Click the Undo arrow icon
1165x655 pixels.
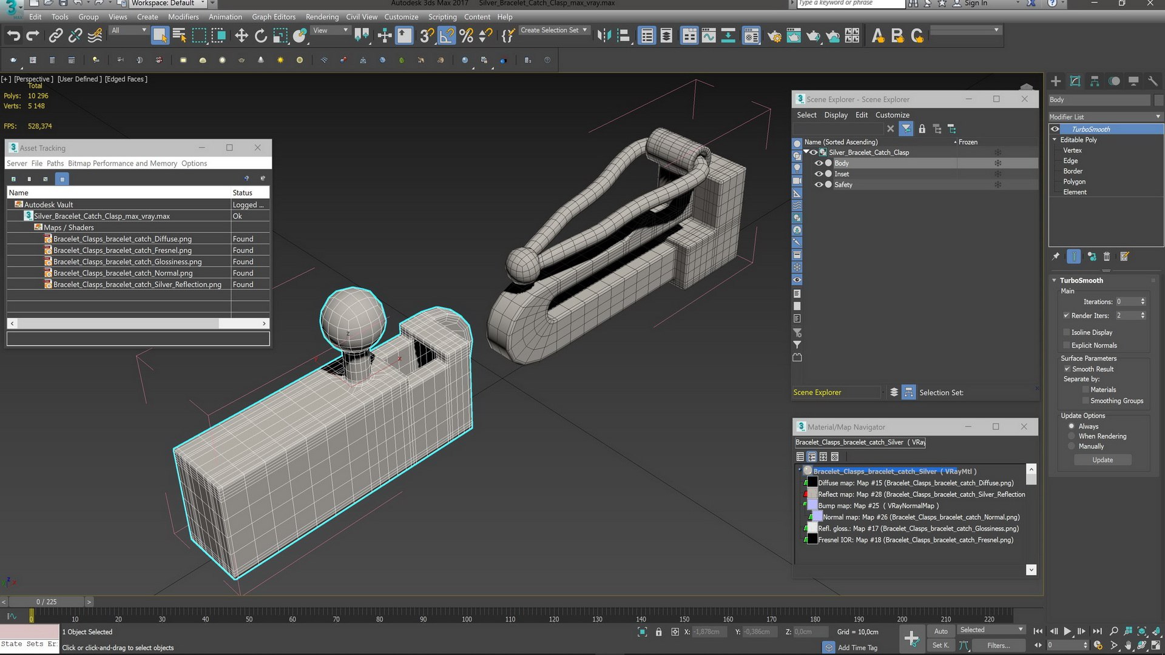(13, 36)
